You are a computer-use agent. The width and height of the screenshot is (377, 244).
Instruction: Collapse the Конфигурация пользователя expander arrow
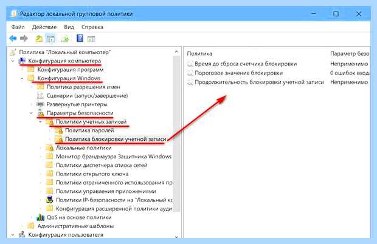[13, 235]
